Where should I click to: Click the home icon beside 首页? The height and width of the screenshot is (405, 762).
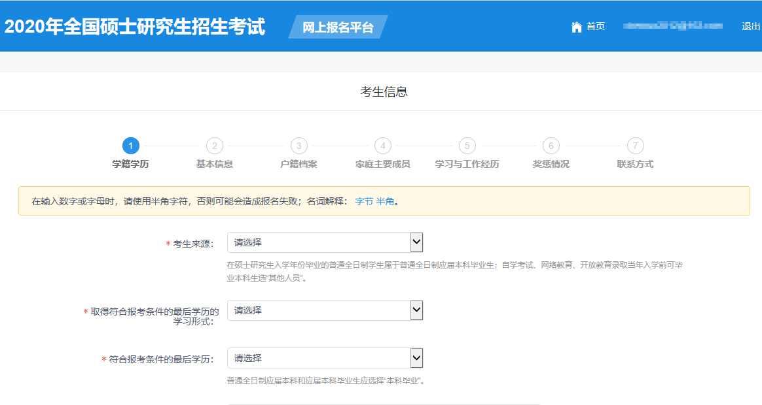[576, 27]
